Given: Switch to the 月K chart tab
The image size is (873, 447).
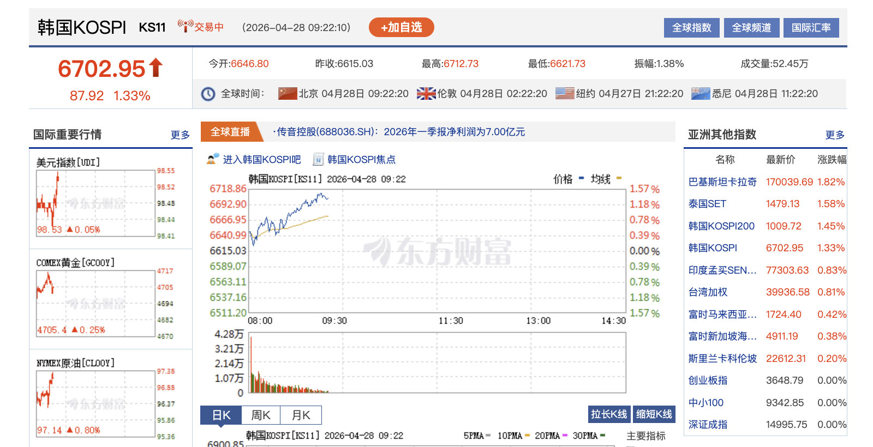Looking at the screenshot, I should click(x=301, y=415).
